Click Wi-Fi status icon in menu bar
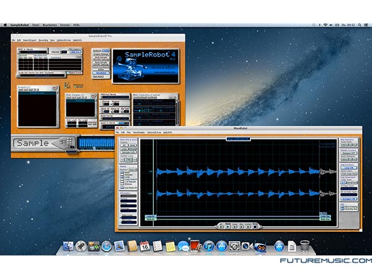Image resolution: width=372 pixels, height=279 pixels. click(325, 25)
